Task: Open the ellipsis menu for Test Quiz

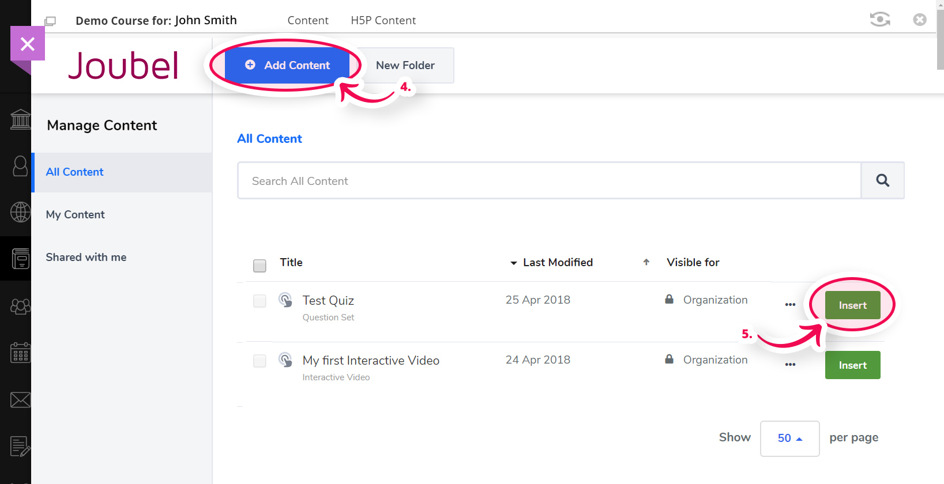Action: (789, 305)
